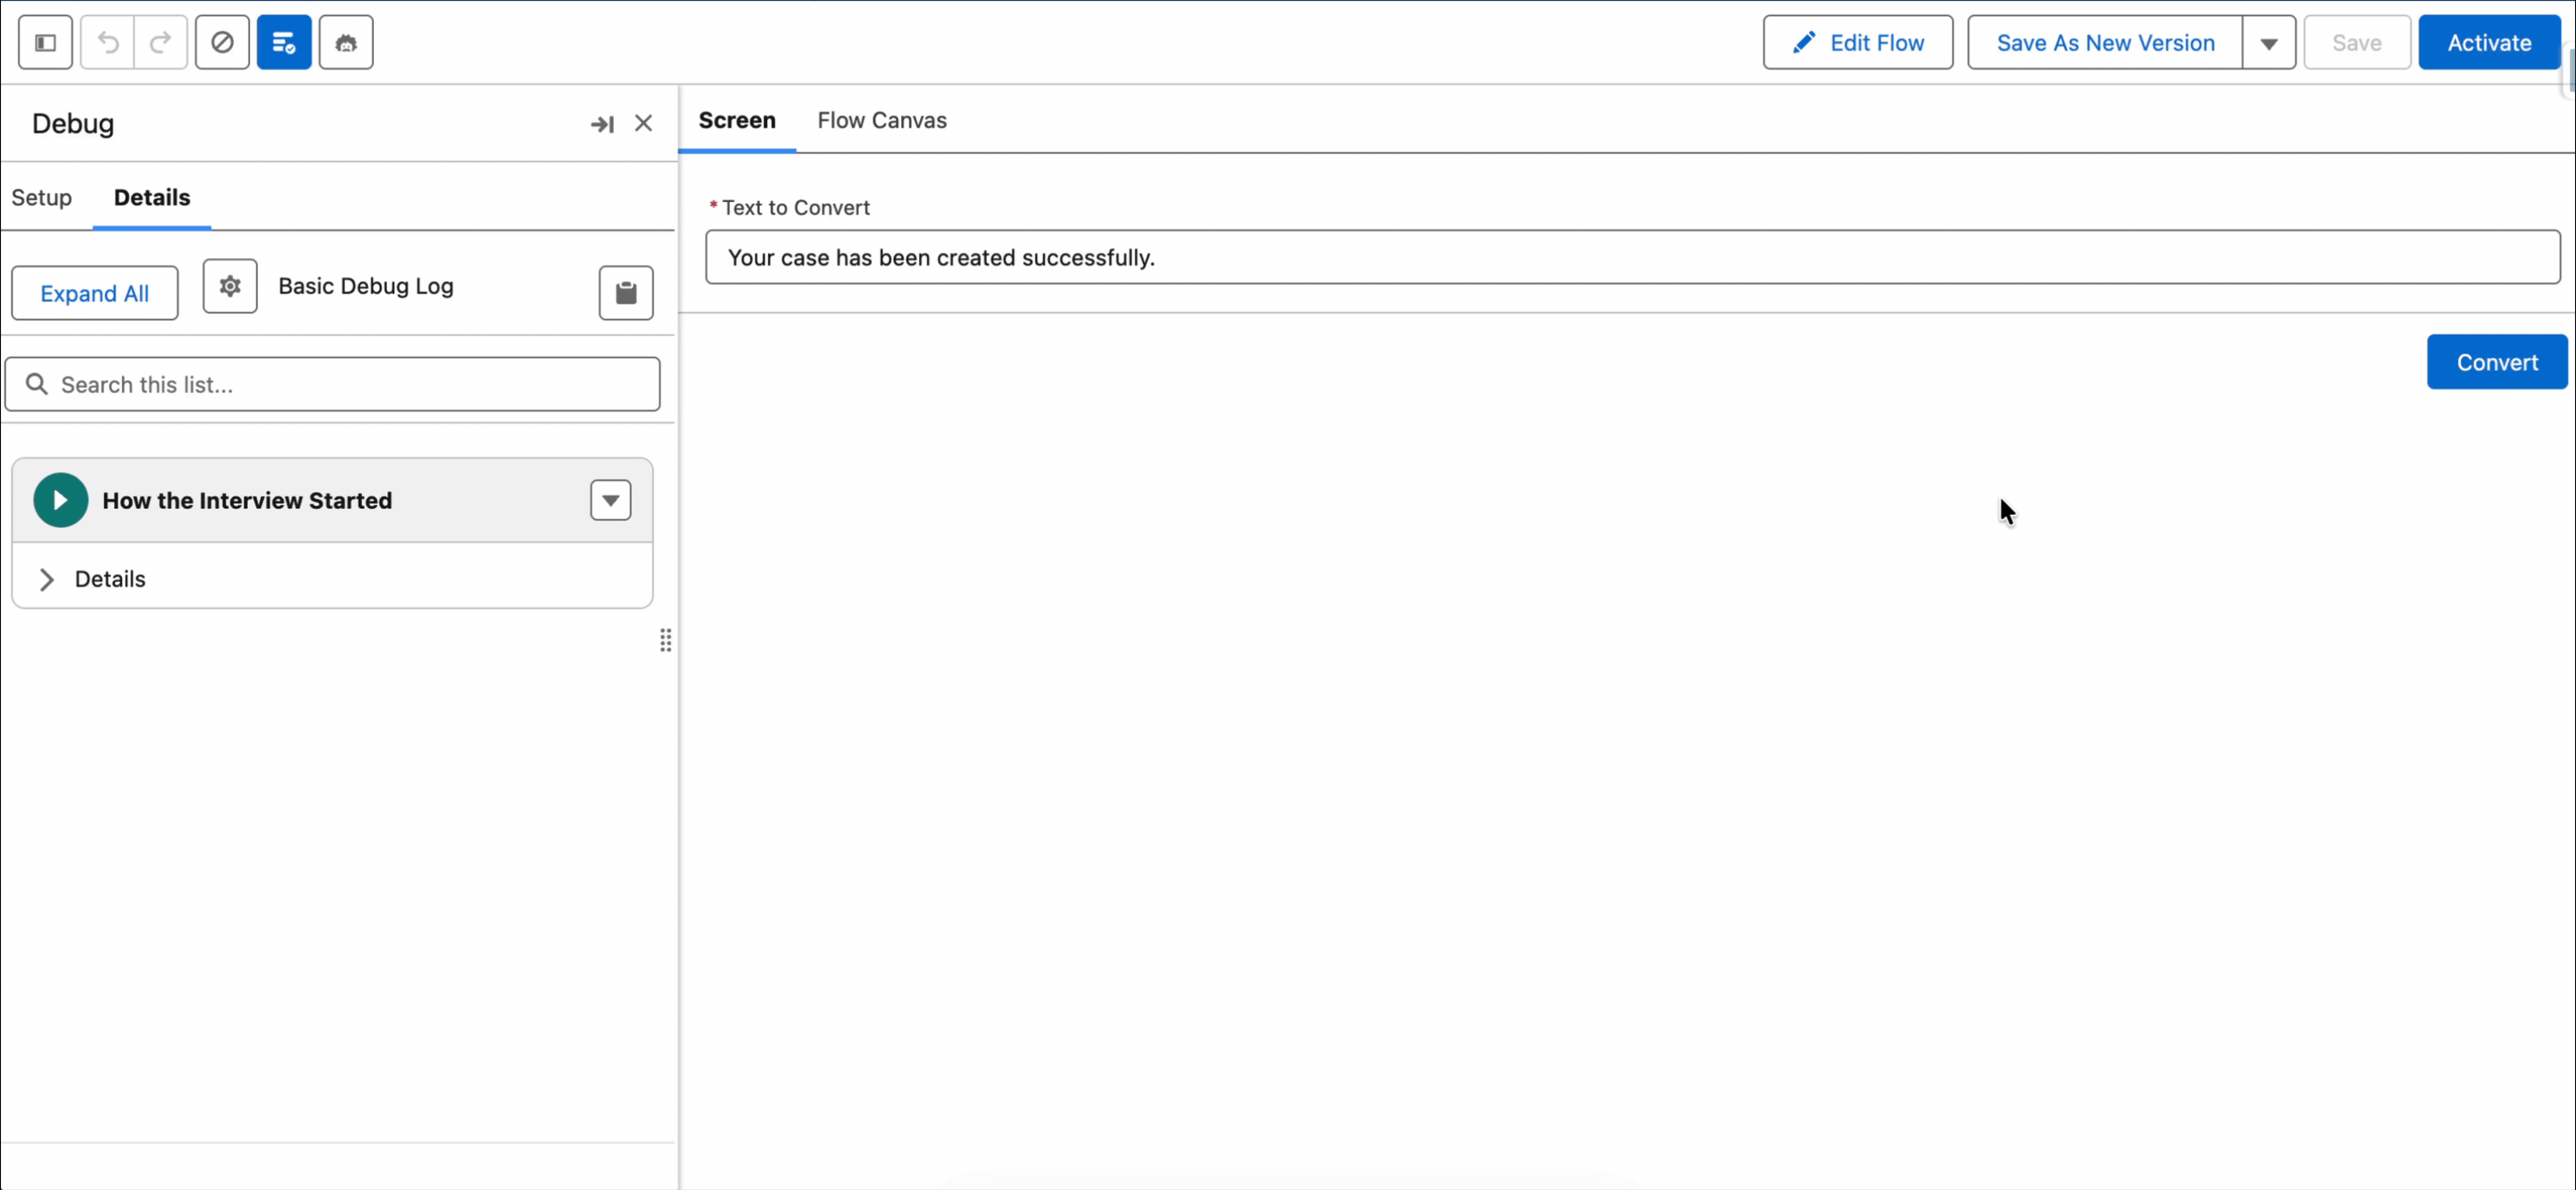Click the debug bug icon in toolbar

tap(346, 42)
